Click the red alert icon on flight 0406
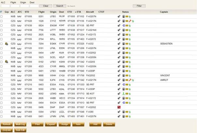This screenshot has width=197, height=133. click(119, 107)
